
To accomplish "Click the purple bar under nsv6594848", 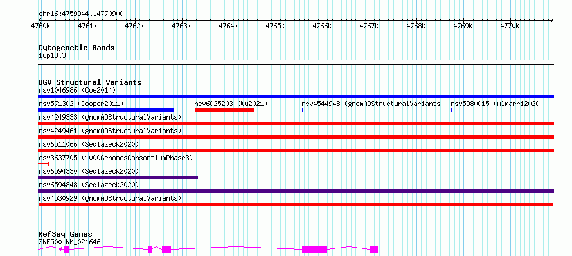I will [296, 191].
